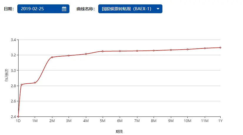Click the 1M x-axis label
243x135 pixels.
point(35,121)
